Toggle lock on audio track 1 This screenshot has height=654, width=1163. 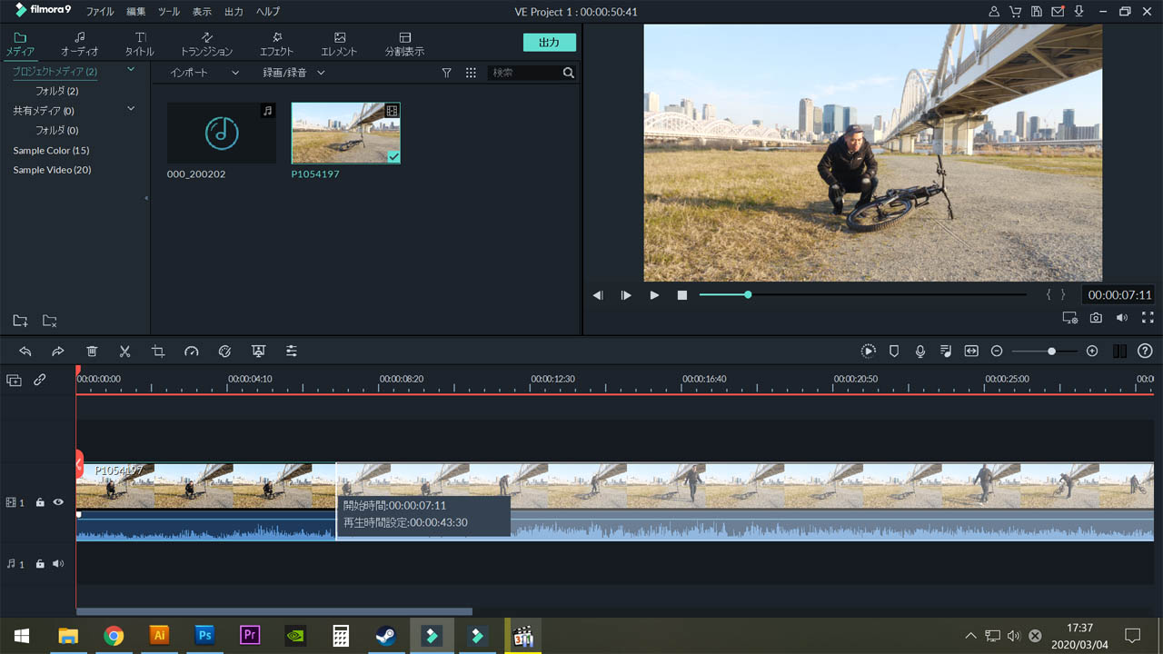click(40, 564)
